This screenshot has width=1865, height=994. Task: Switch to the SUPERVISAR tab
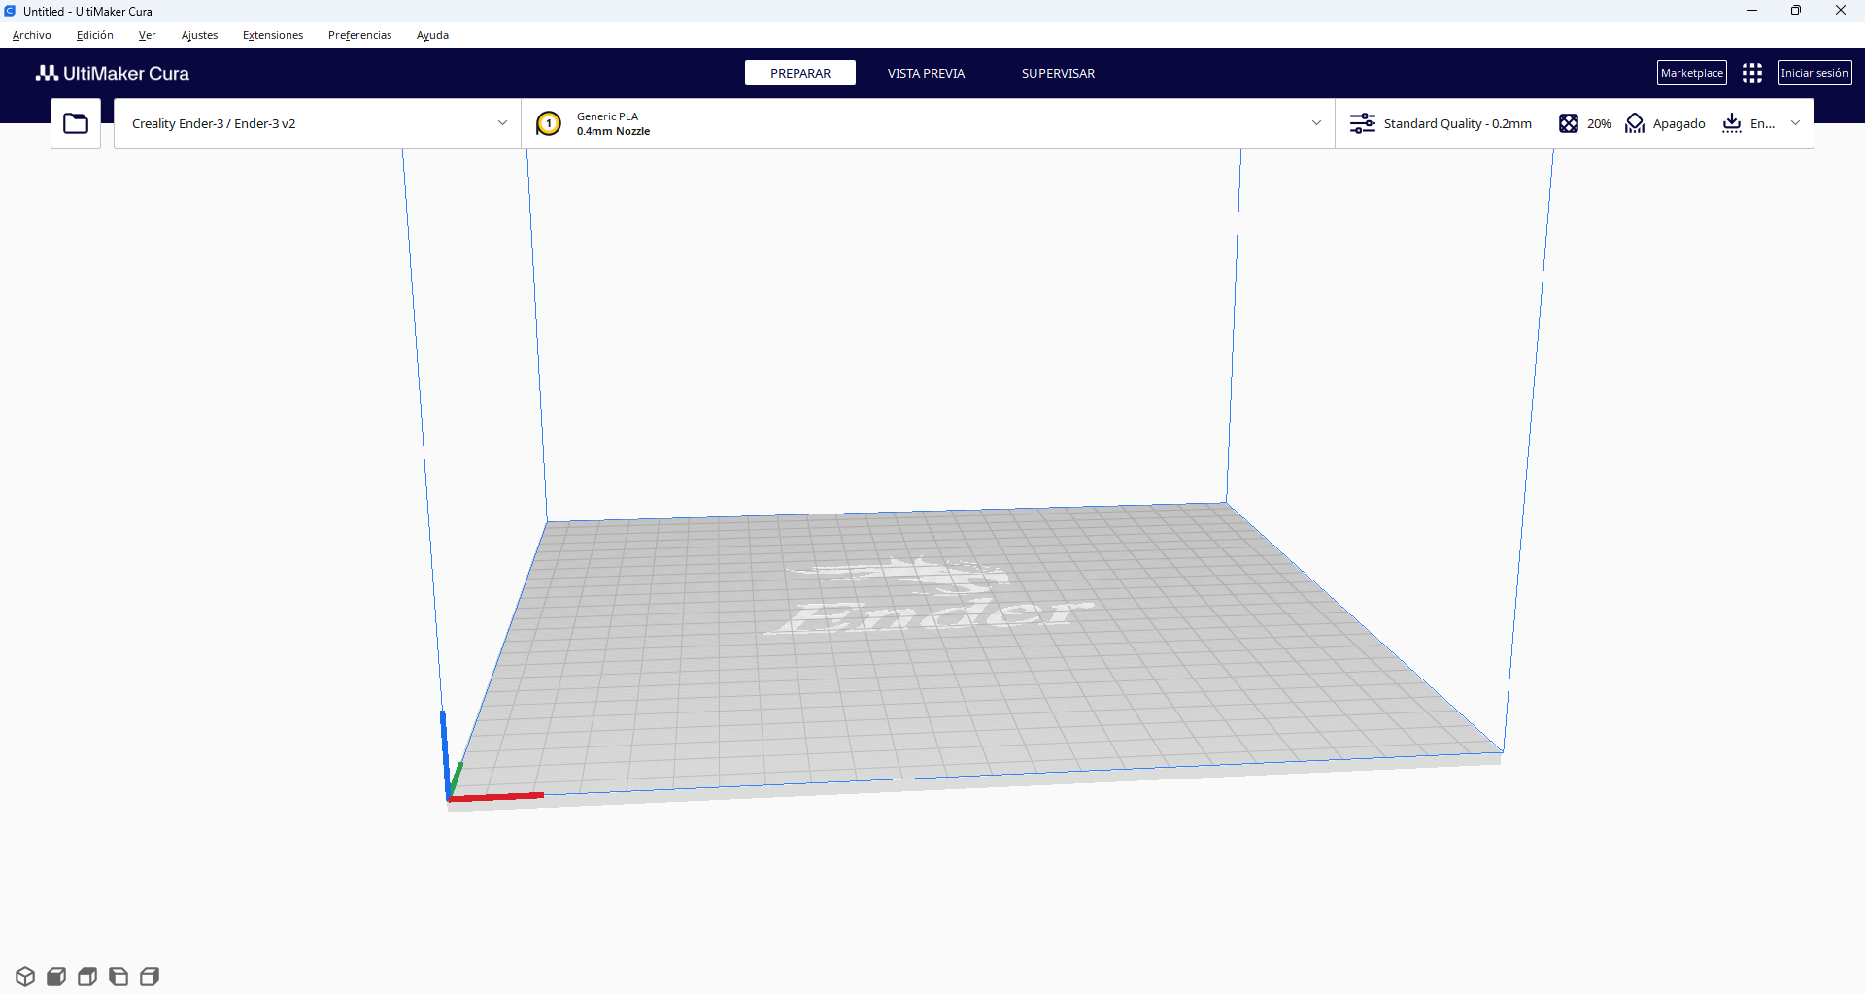tap(1058, 73)
